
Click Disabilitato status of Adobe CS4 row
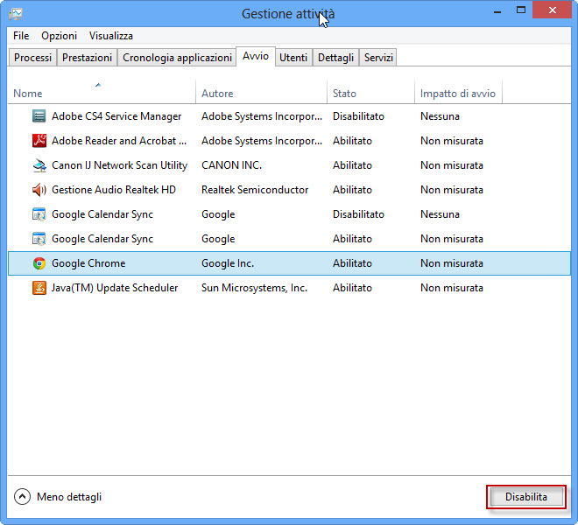click(358, 116)
